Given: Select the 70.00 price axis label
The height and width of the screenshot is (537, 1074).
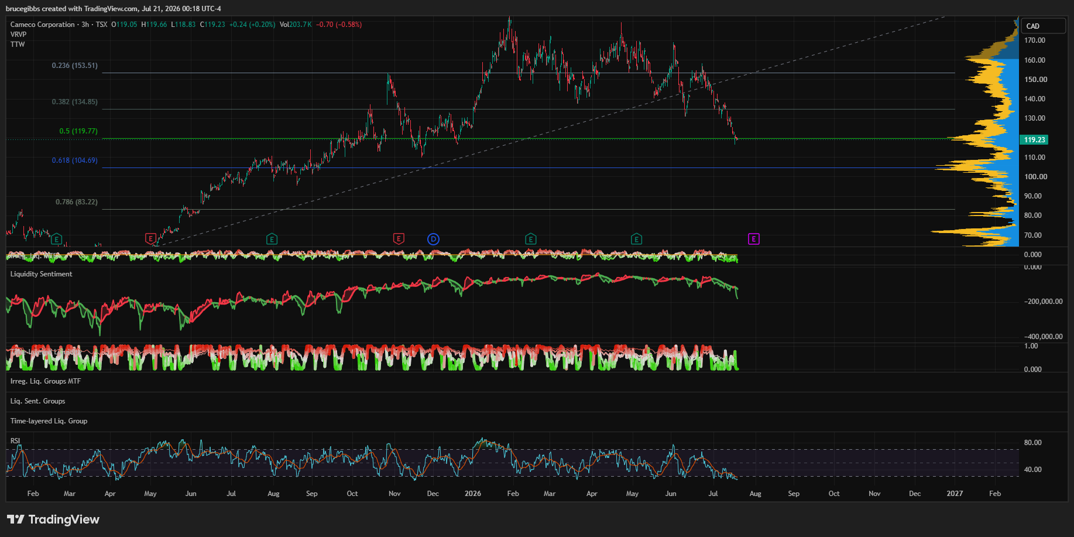Looking at the screenshot, I should (x=1033, y=235).
